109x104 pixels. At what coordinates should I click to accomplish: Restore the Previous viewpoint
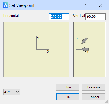(x=94, y=87)
